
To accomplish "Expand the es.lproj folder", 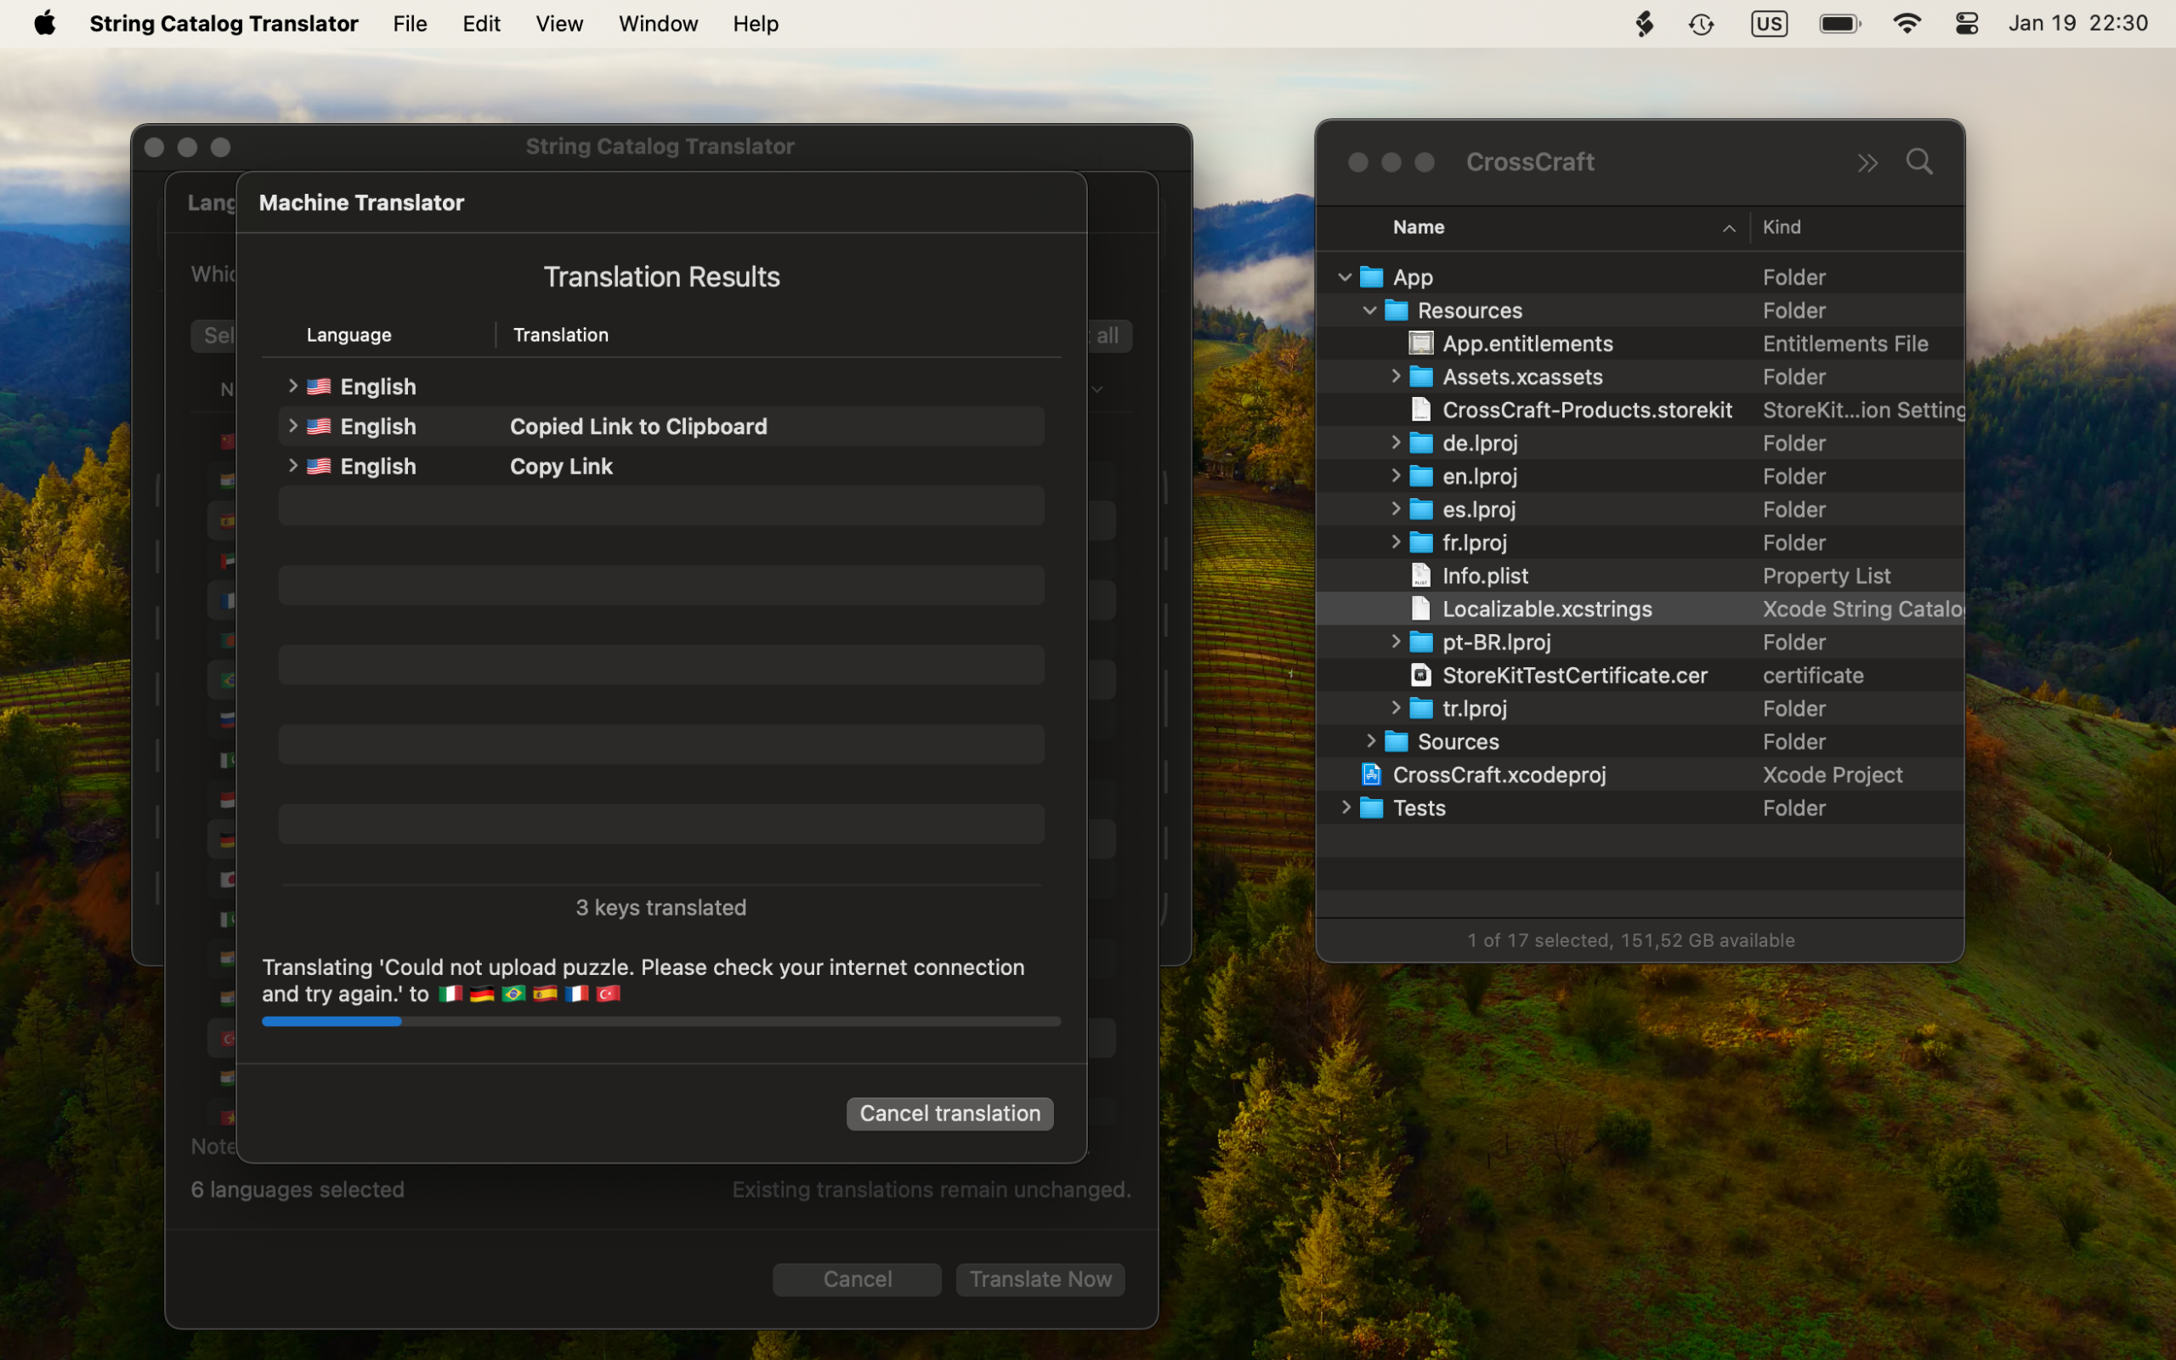I will coord(1396,509).
